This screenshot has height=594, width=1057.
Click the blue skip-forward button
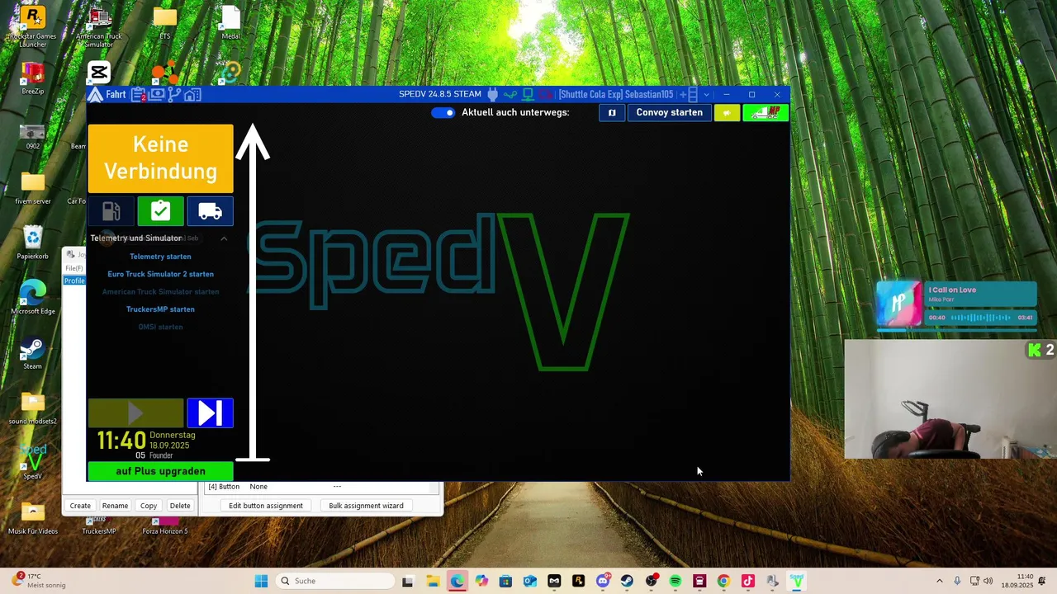click(x=211, y=413)
